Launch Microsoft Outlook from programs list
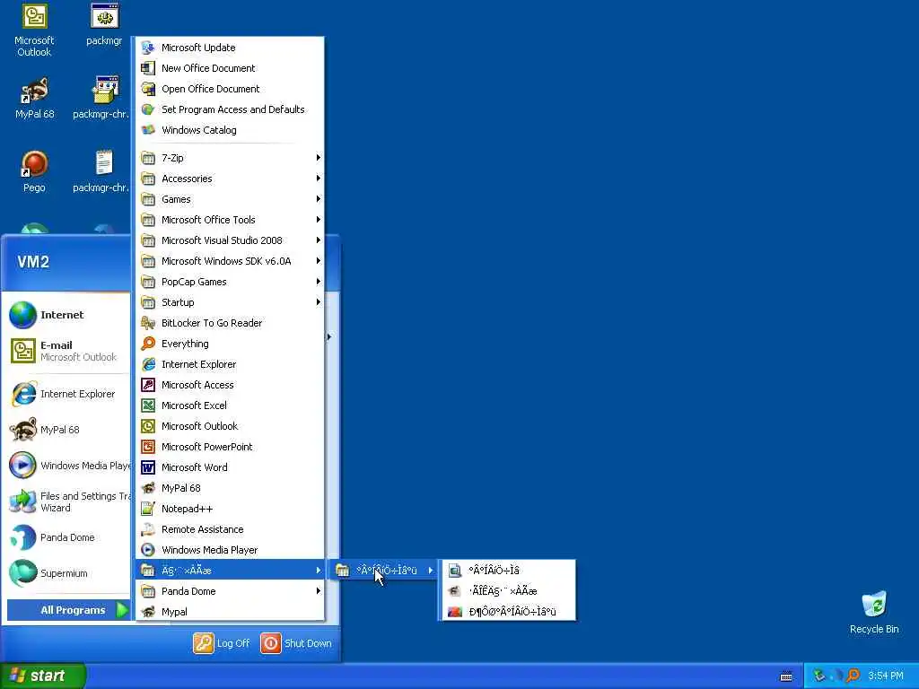The width and height of the screenshot is (919, 689). click(230, 426)
